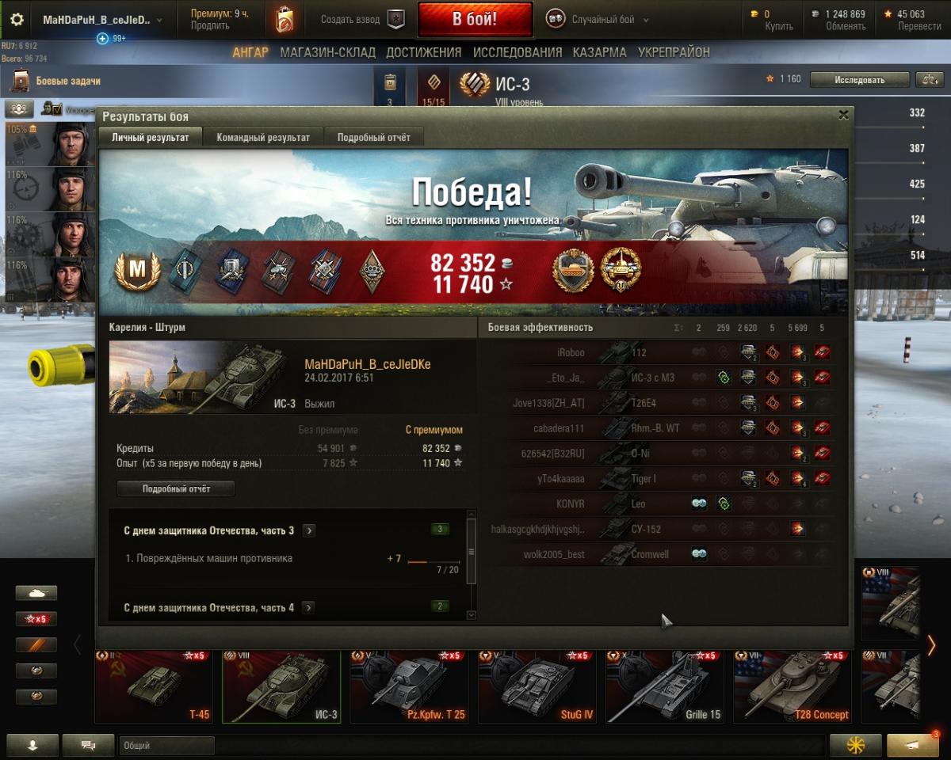951x760 pixels.
Task: Open the chat channels icon
Action: [x=88, y=745]
